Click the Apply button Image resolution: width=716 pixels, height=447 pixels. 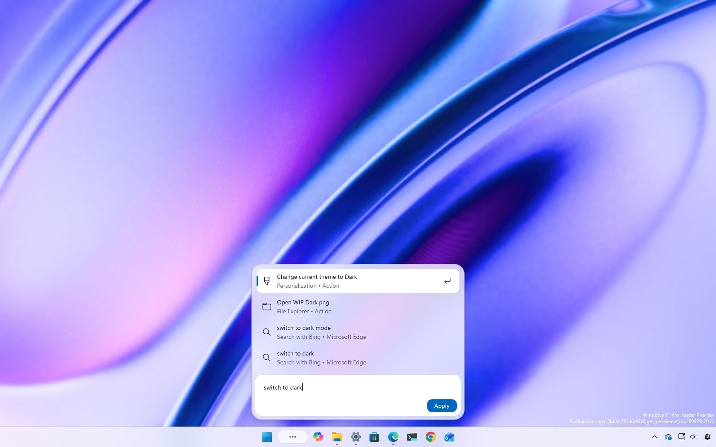click(442, 406)
